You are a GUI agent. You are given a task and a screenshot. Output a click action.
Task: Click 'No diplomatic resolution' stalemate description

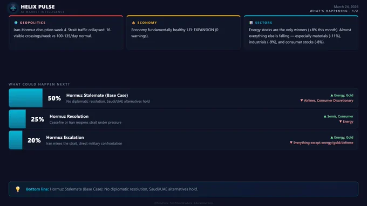point(108,101)
